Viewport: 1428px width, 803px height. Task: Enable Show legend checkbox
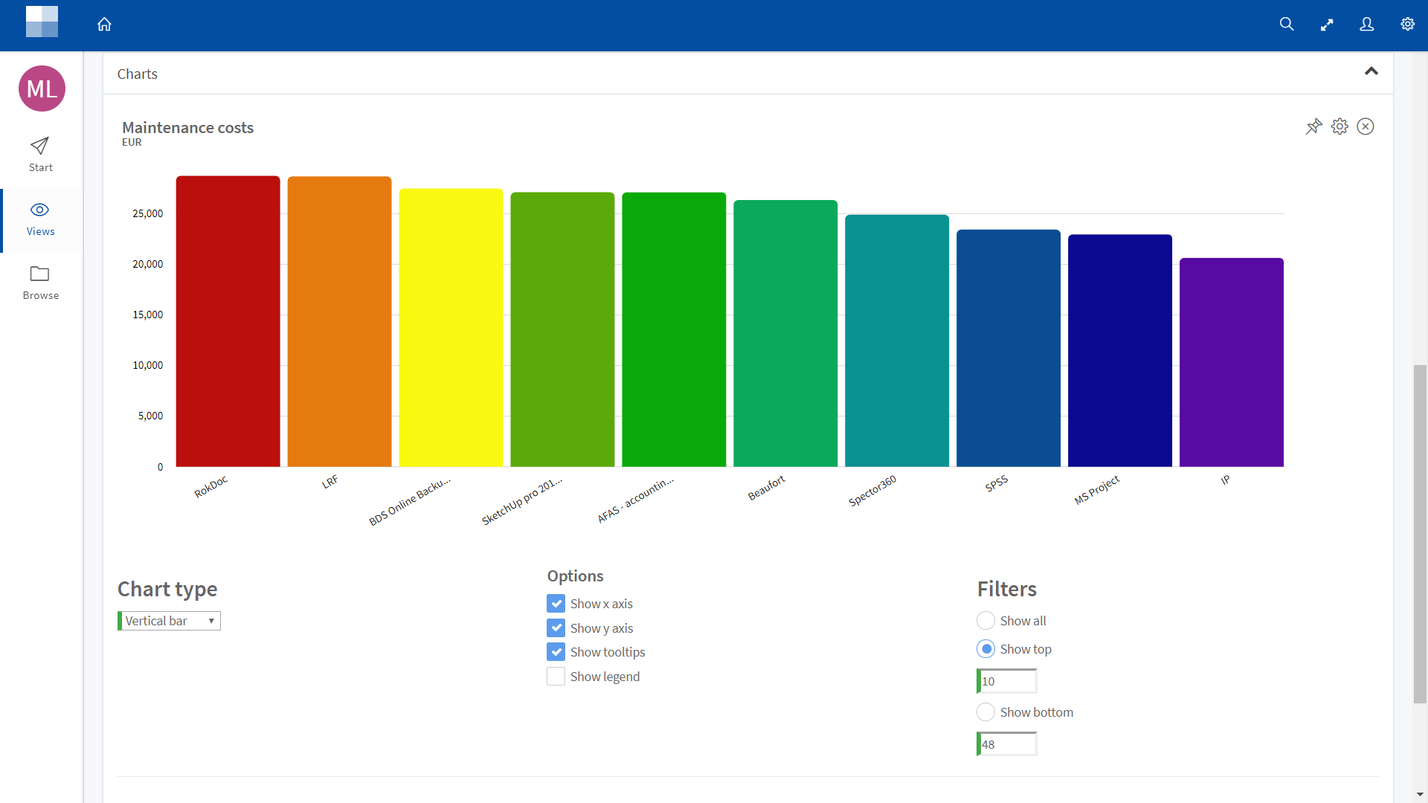[556, 676]
